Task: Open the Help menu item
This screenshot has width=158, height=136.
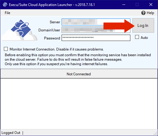Action: tap(148, 13)
